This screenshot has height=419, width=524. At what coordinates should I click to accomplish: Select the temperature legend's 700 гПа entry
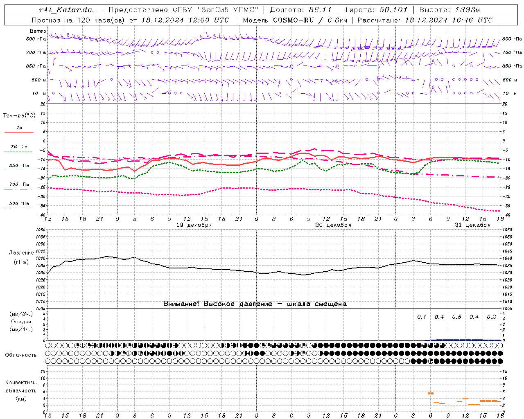(x=19, y=185)
